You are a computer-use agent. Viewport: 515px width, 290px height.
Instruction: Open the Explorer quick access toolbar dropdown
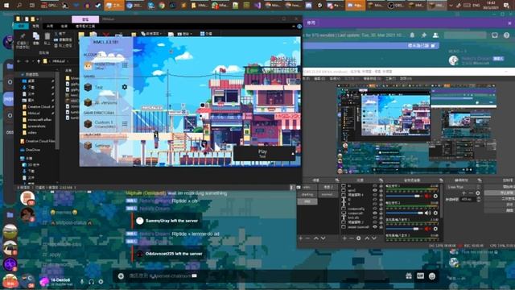(38, 19)
